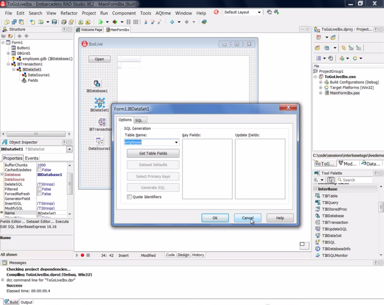Switch to the Welcome Page tab

[90, 29]
